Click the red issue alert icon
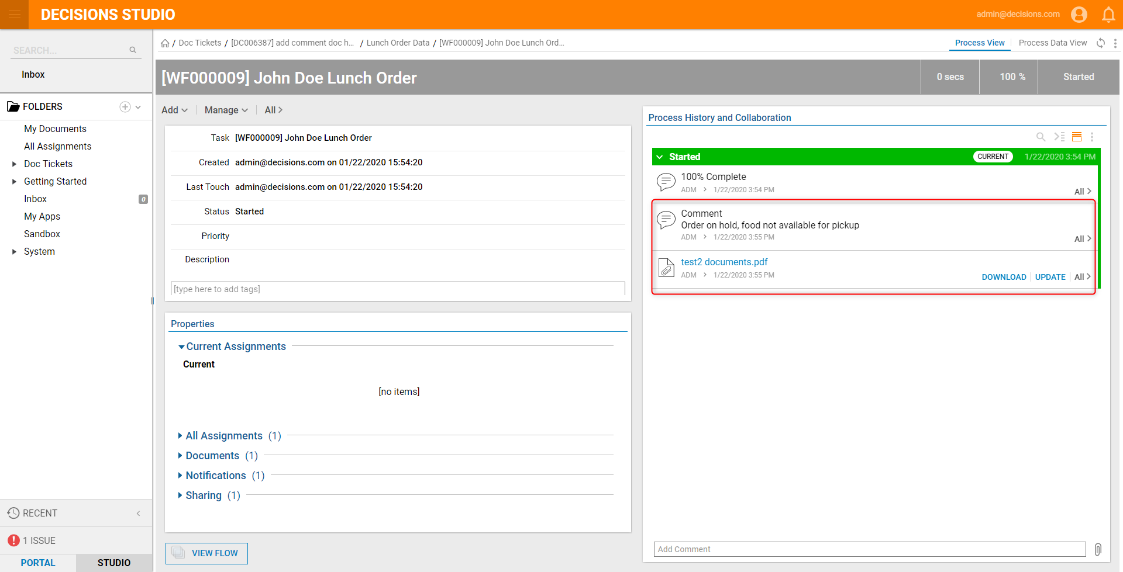 14,540
